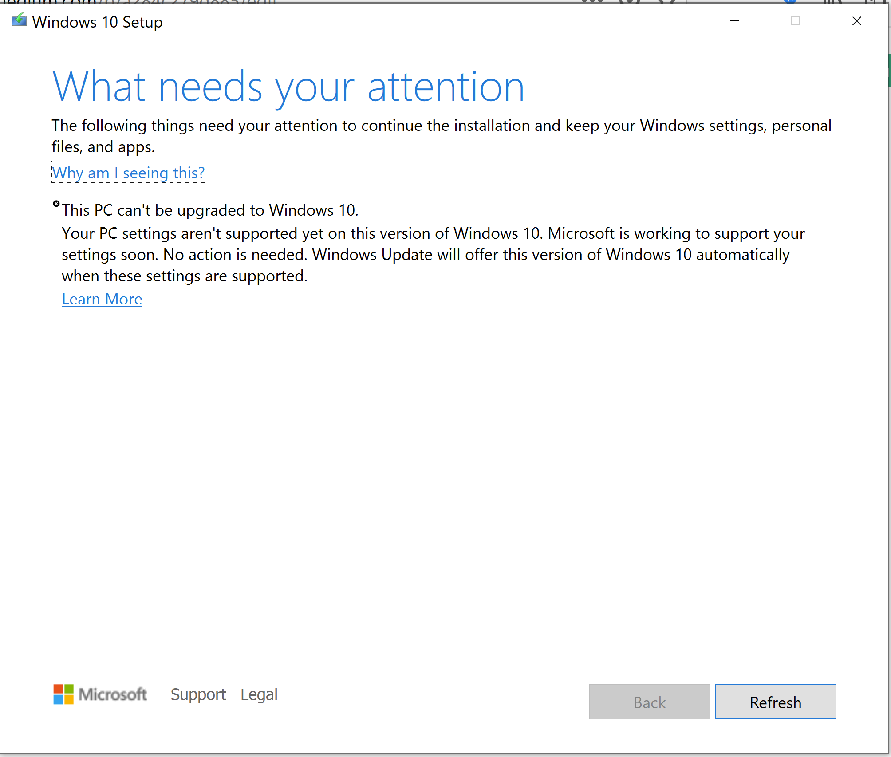
Task: Click the disabled Back button
Action: point(649,702)
